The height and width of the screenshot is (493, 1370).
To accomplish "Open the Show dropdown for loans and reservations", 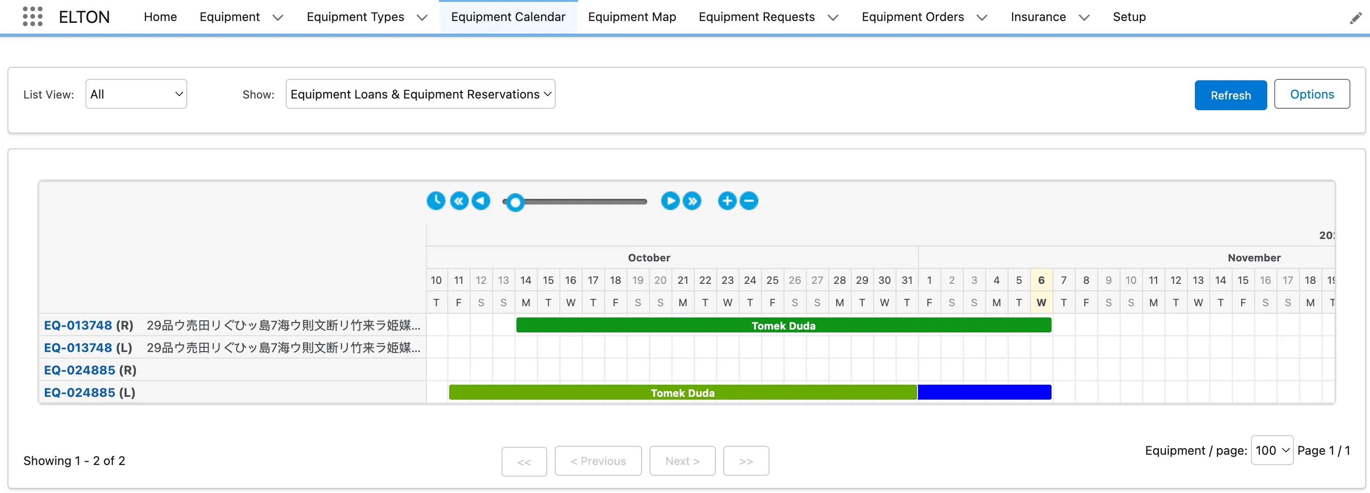I will click(420, 94).
